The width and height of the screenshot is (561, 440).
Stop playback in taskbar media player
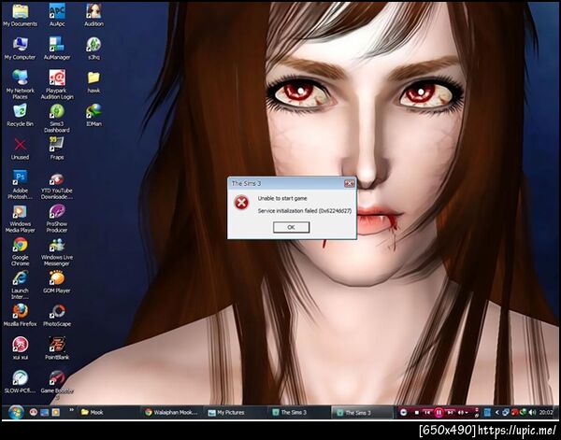coord(416,413)
